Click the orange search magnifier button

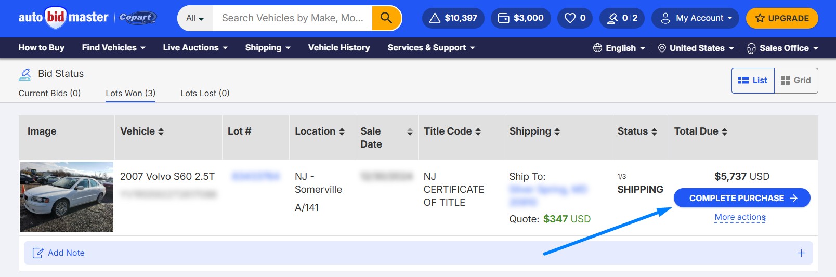386,18
